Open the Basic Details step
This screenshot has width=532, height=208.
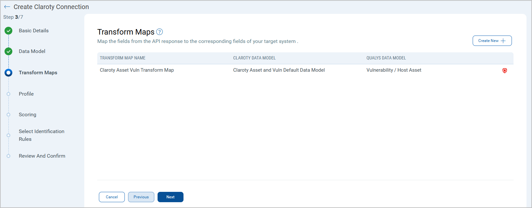[x=34, y=31]
